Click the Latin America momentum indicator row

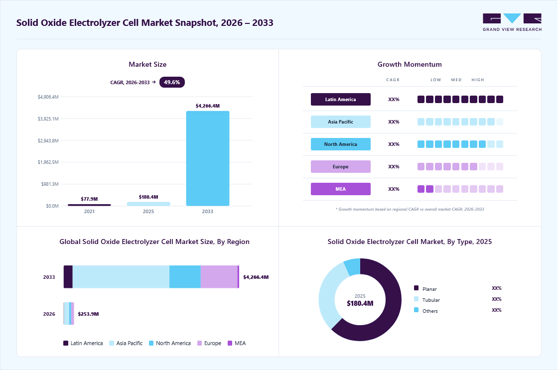[x=460, y=99]
